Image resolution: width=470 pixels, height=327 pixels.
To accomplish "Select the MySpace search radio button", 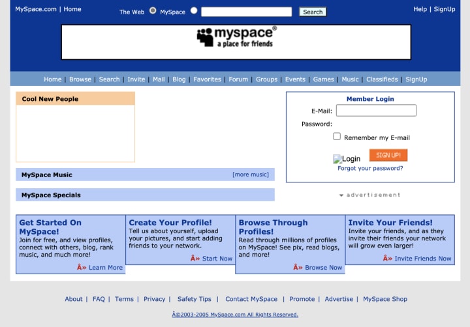I will pos(194,11).
